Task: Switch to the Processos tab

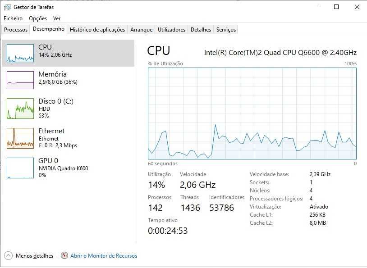Action: (x=16, y=30)
